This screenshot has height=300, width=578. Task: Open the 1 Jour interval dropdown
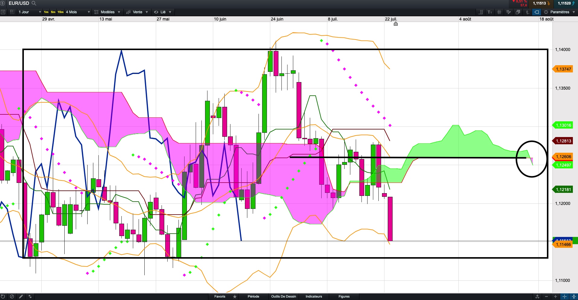click(x=29, y=12)
